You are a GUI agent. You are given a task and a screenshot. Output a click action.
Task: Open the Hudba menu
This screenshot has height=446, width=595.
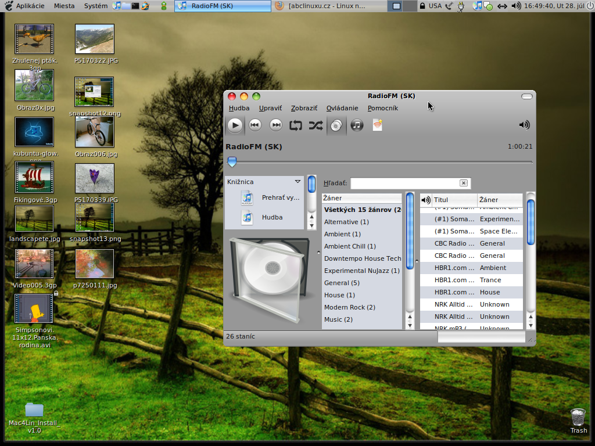click(x=239, y=108)
